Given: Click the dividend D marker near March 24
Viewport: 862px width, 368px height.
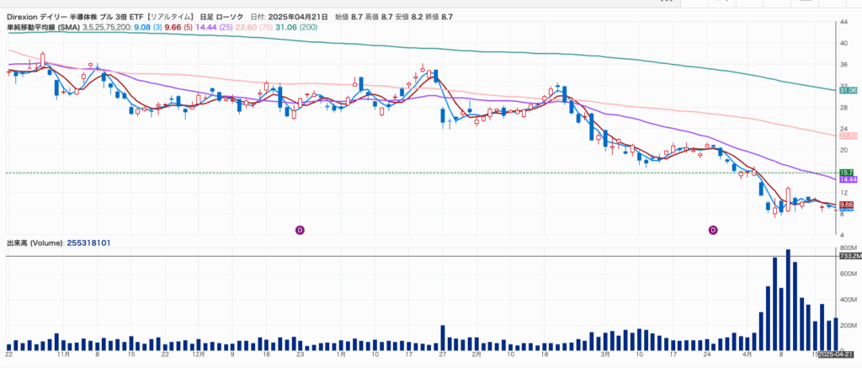Looking at the screenshot, I should [x=714, y=229].
